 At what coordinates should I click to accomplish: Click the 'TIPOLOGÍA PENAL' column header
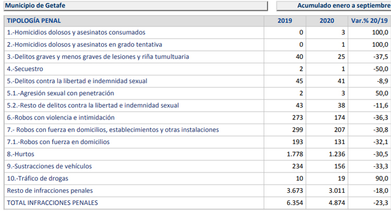tap(34, 21)
